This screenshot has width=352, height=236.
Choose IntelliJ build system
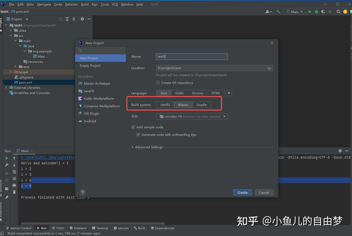pyautogui.click(x=165, y=105)
